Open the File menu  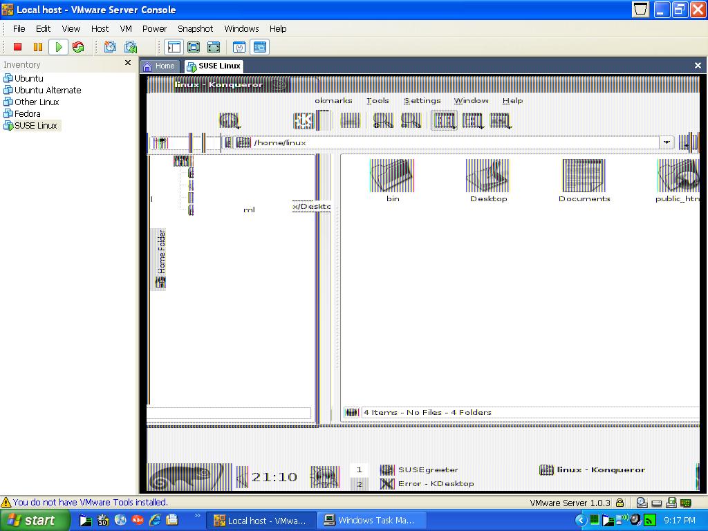tap(19, 28)
